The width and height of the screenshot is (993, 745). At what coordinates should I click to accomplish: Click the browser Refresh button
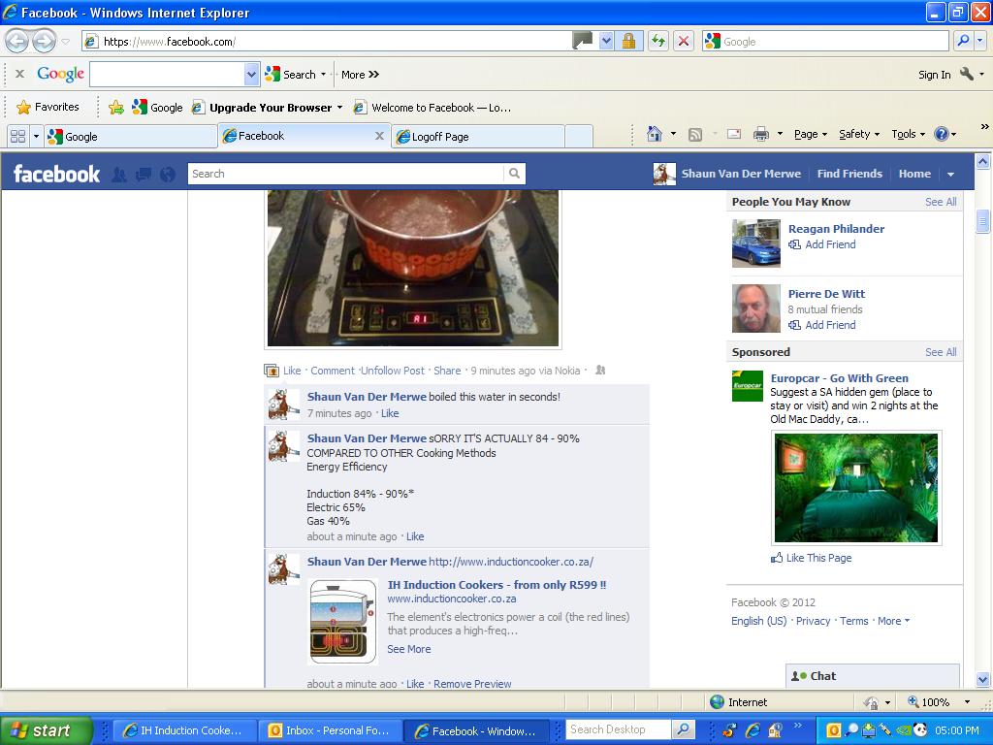click(x=658, y=41)
